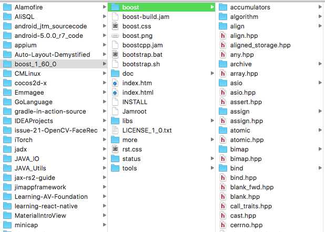Select the INSTALL file
Viewport: 325px width, 232px height.
point(161,102)
